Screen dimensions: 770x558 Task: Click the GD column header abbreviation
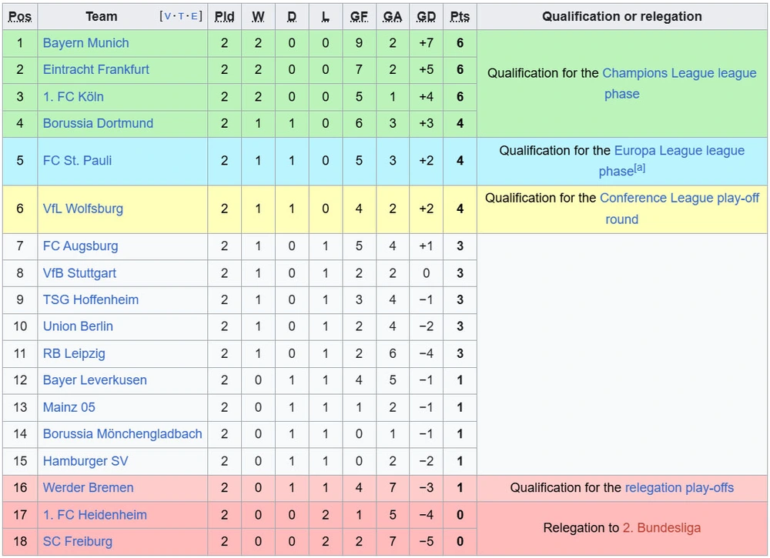pyautogui.click(x=427, y=17)
